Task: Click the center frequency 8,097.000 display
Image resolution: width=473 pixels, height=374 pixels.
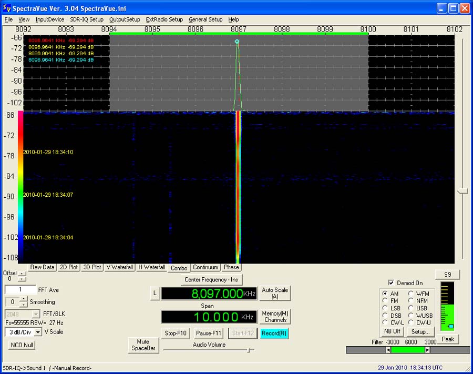Action: (209, 294)
